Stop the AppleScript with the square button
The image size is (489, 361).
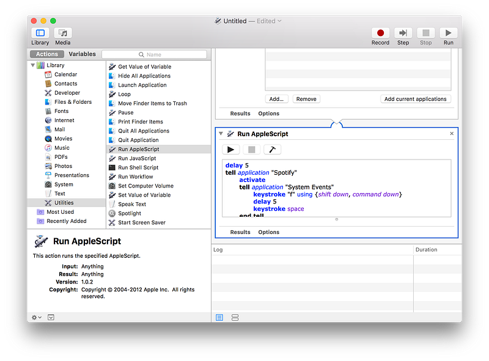(251, 150)
